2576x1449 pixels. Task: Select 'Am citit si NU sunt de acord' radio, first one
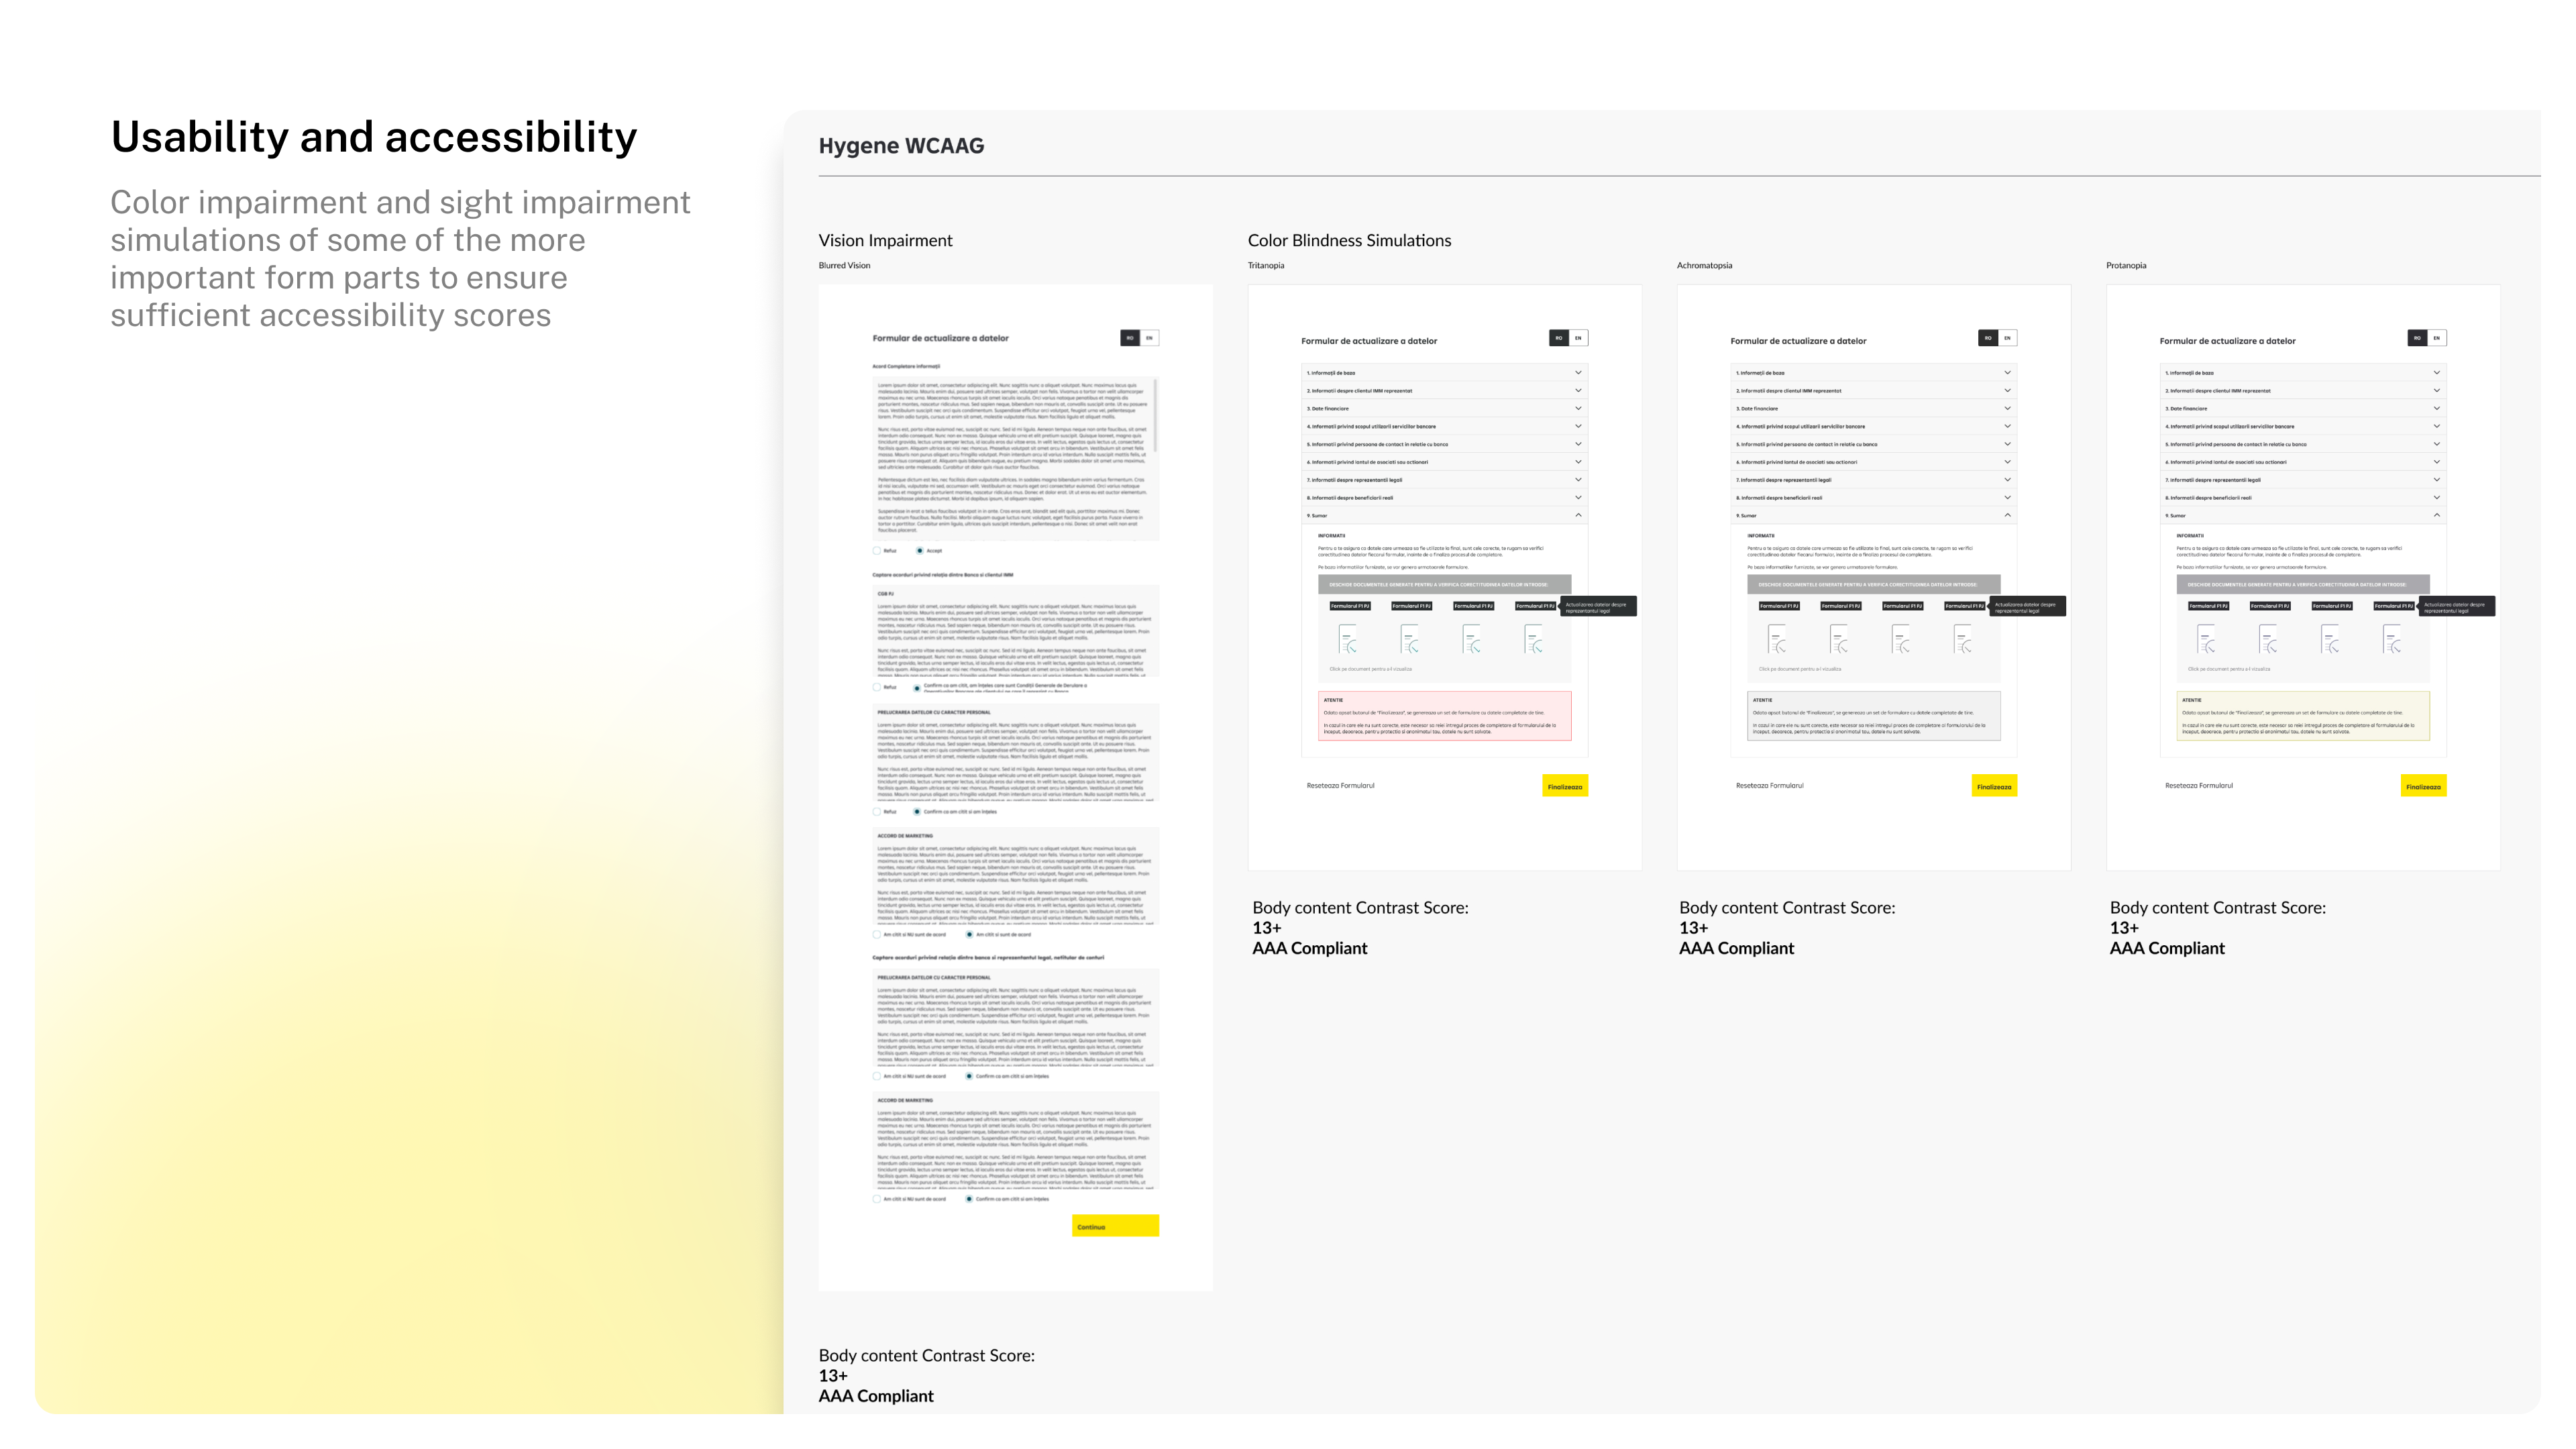pyautogui.click(x=877, y=935)
